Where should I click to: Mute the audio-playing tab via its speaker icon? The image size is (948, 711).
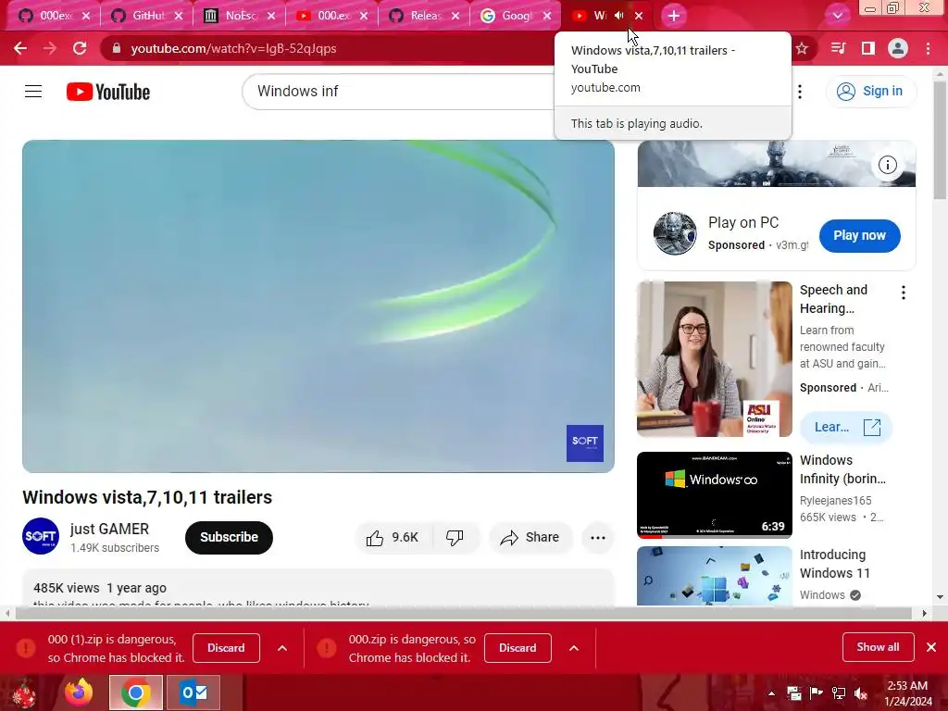point(618,16)
